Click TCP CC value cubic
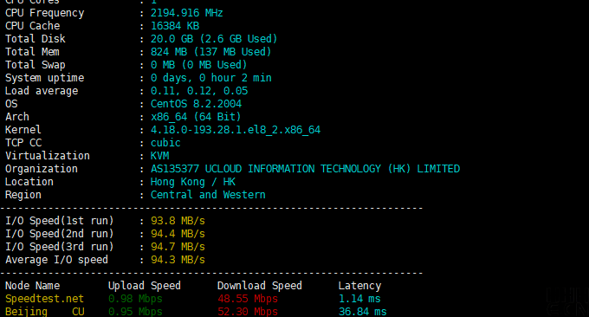The image size is (589, 317). coord(165,143)
